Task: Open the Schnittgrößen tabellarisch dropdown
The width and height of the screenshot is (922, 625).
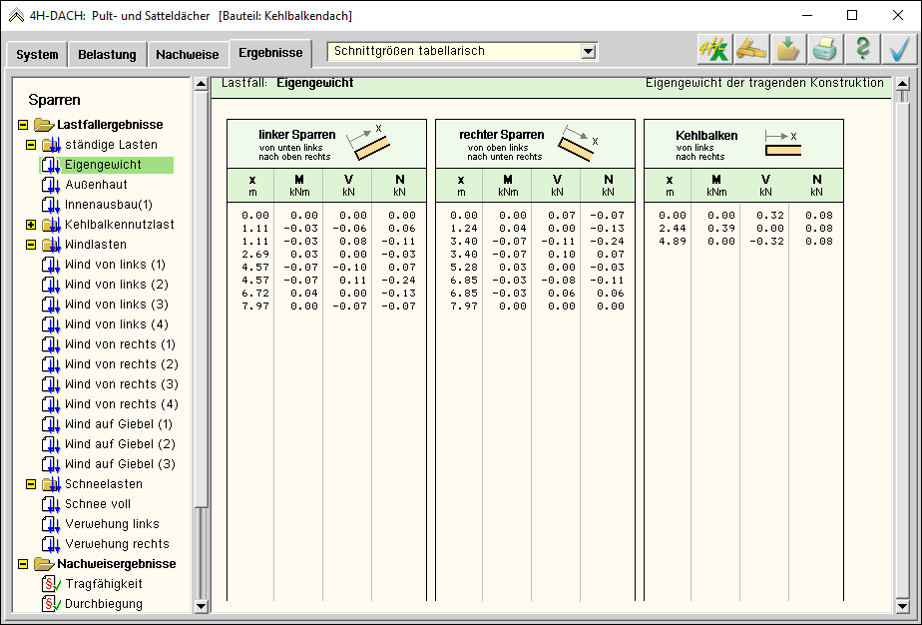Action: click(x=588, y=51)
